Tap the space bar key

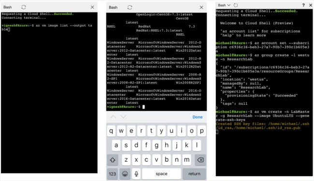click(x=161, y=174)
